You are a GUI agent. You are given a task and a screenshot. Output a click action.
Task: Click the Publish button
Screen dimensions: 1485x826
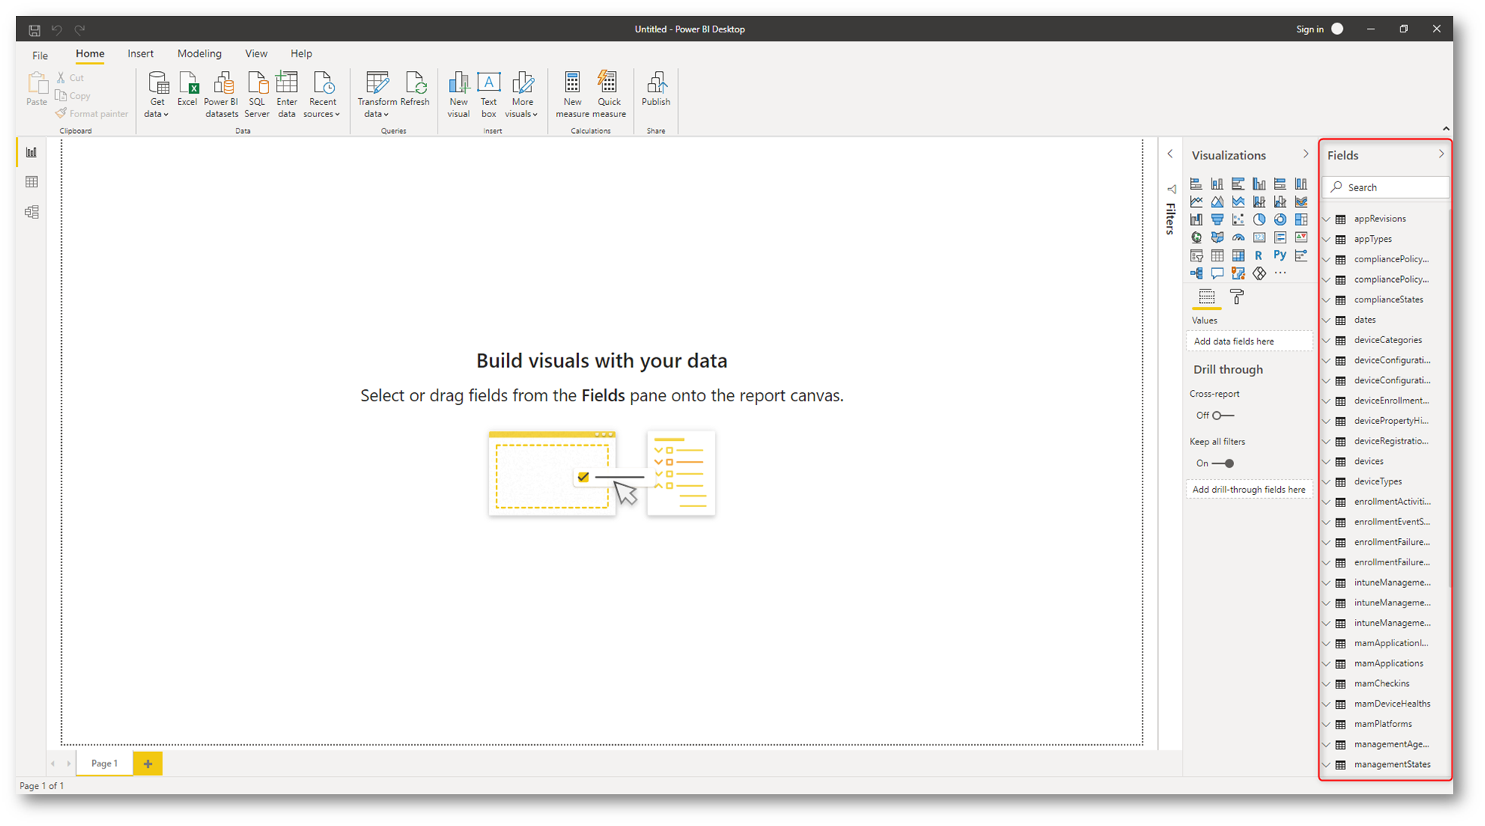point(656,89)
